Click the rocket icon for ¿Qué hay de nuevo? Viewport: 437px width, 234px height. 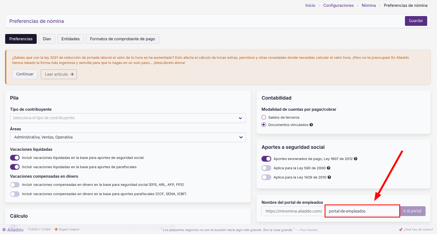point(401,229)
